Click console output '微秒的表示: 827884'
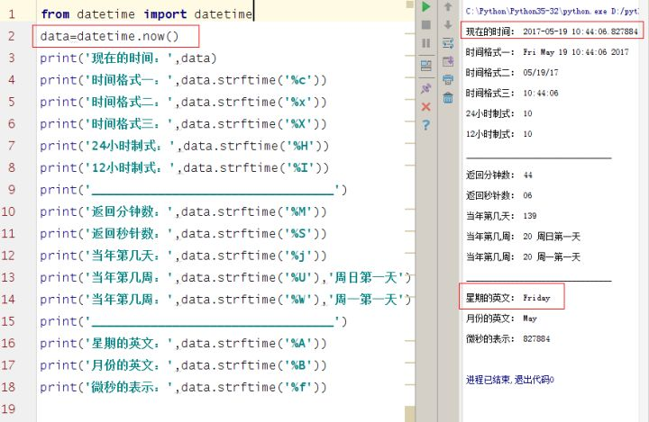649x422 pixels. (507, 339)
